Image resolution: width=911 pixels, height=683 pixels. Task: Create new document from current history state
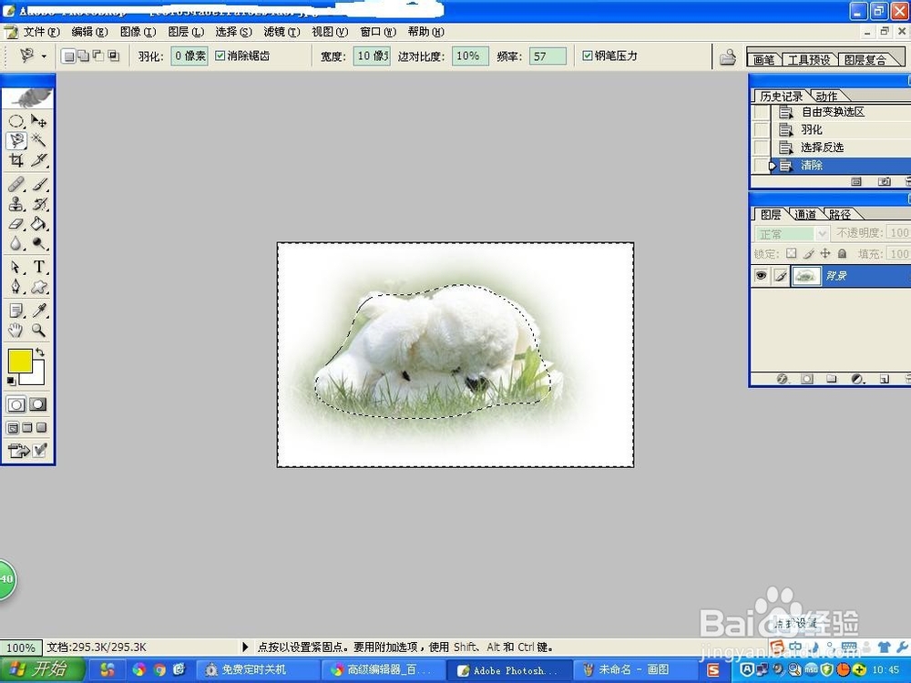pos(856,182)
